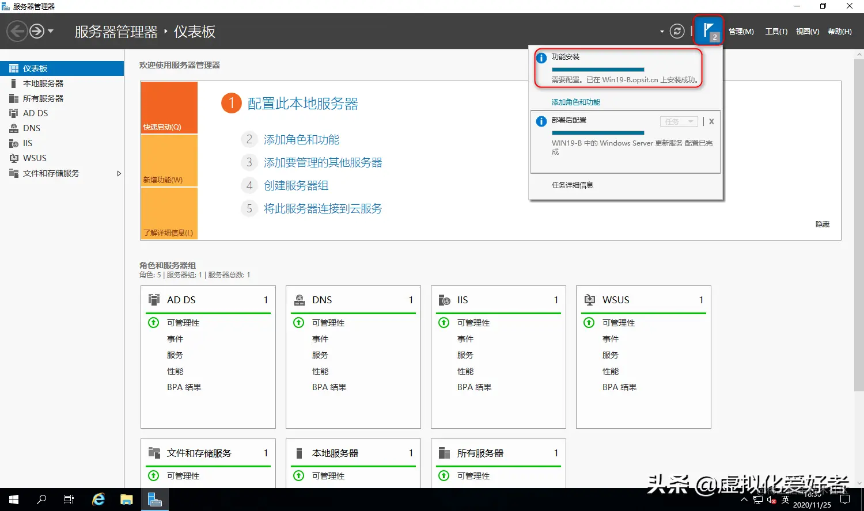The width and height of the screenshot is (864, 511).
Task: Click 隐藏 to hide the welcome tile
Action: [x=822, y=224]
